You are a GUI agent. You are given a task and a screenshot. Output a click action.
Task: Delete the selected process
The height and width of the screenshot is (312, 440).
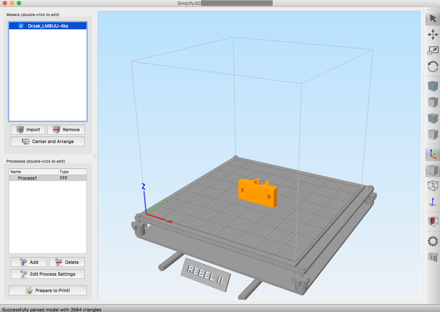[67, 262]
